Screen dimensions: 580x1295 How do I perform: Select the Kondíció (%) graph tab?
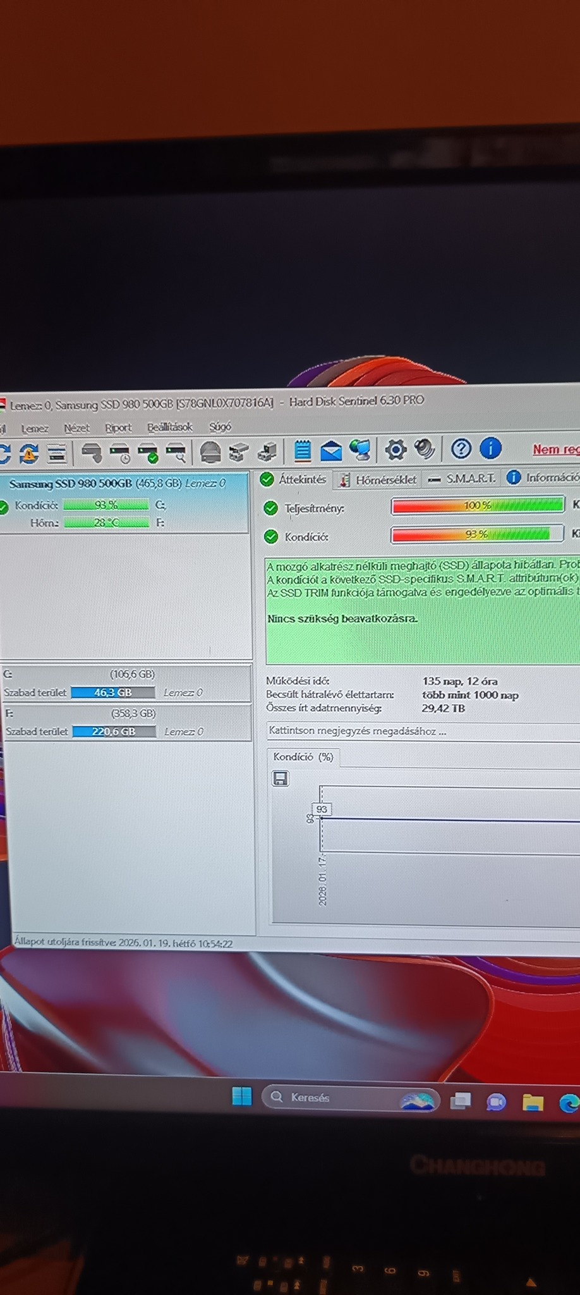pos(303,757)
